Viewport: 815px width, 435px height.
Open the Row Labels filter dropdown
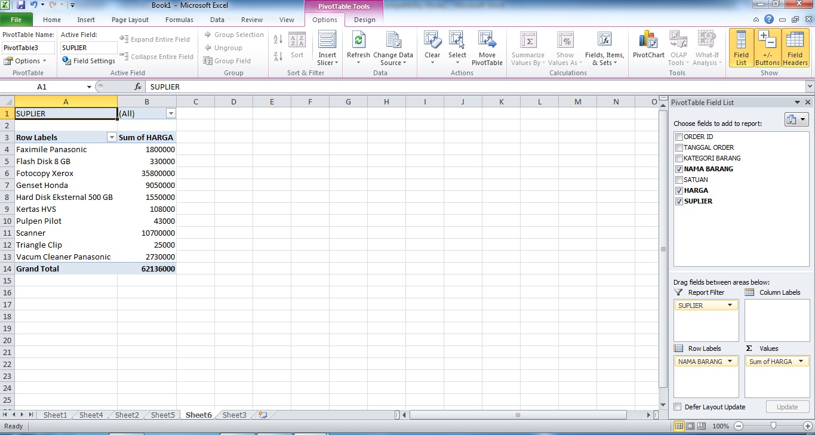(x=112, y=137)
